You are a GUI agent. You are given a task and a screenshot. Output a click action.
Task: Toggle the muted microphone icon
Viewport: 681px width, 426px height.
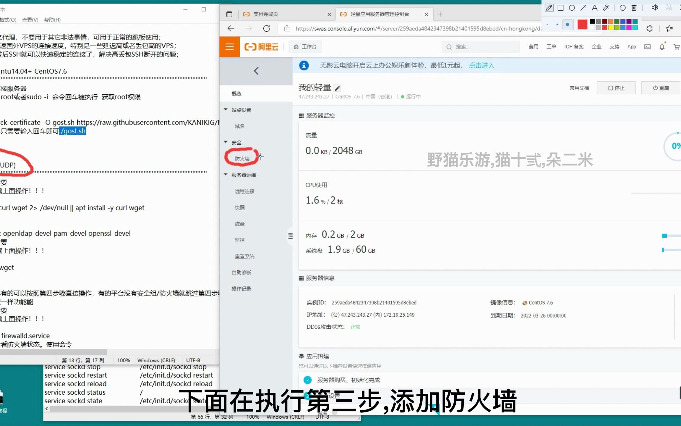[669, 8]
